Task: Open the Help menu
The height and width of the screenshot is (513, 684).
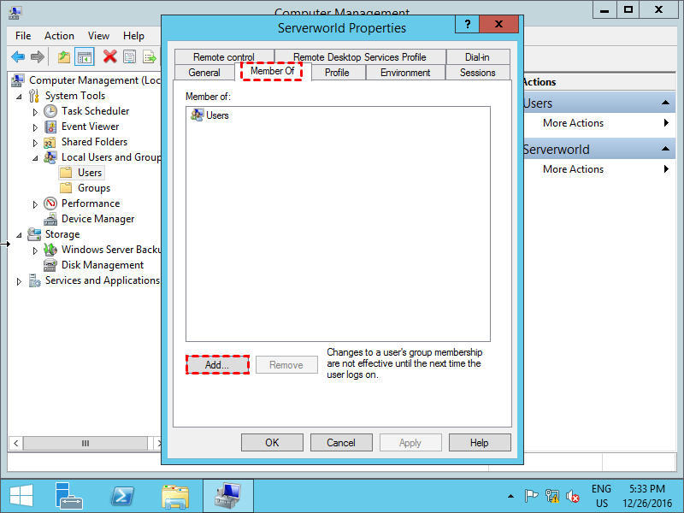Action: pyautogui.click(x=133, y=36)
